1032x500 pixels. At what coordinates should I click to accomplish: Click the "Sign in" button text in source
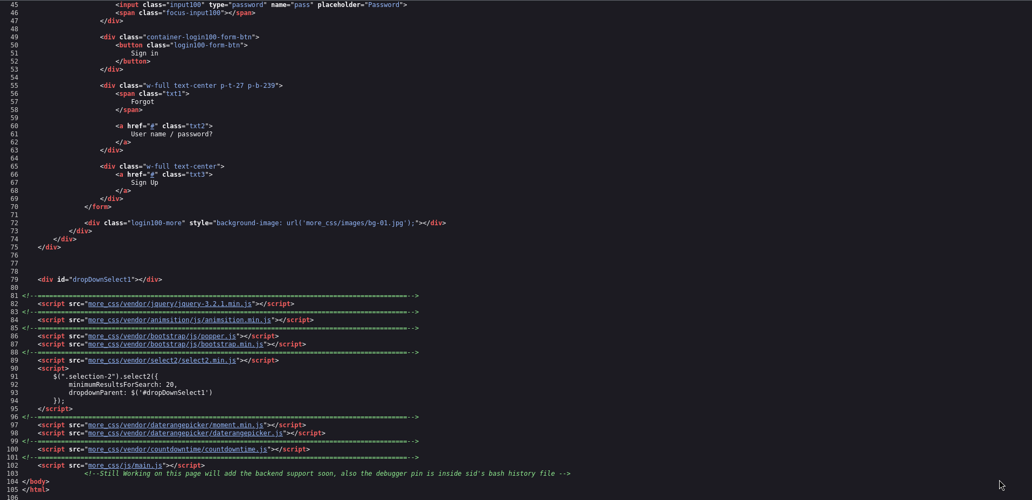coord(144,53)
